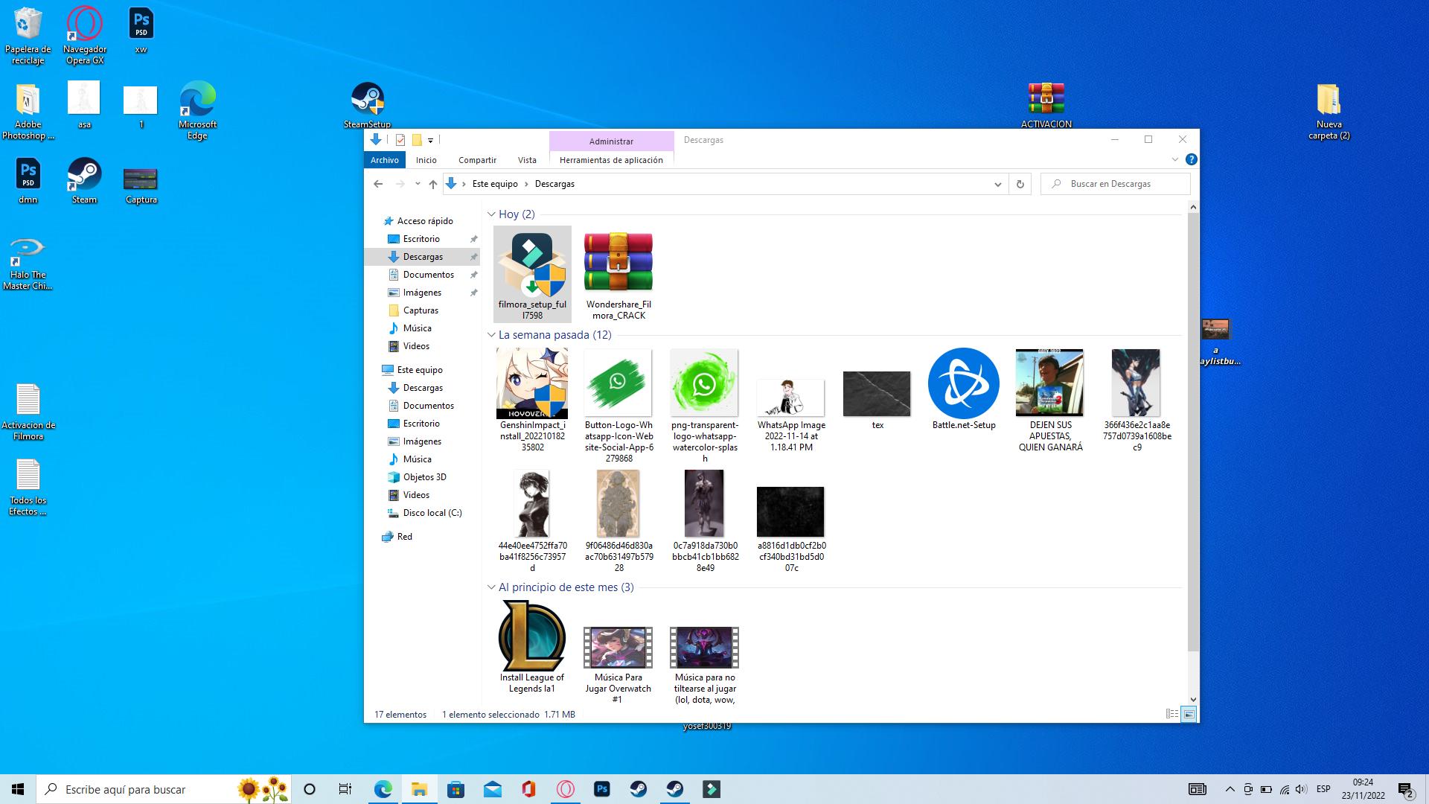The height and width of the screenshot is (804, 1429).
Task: Select Documentos under Acceso rápido
Action: coord(428,275)
